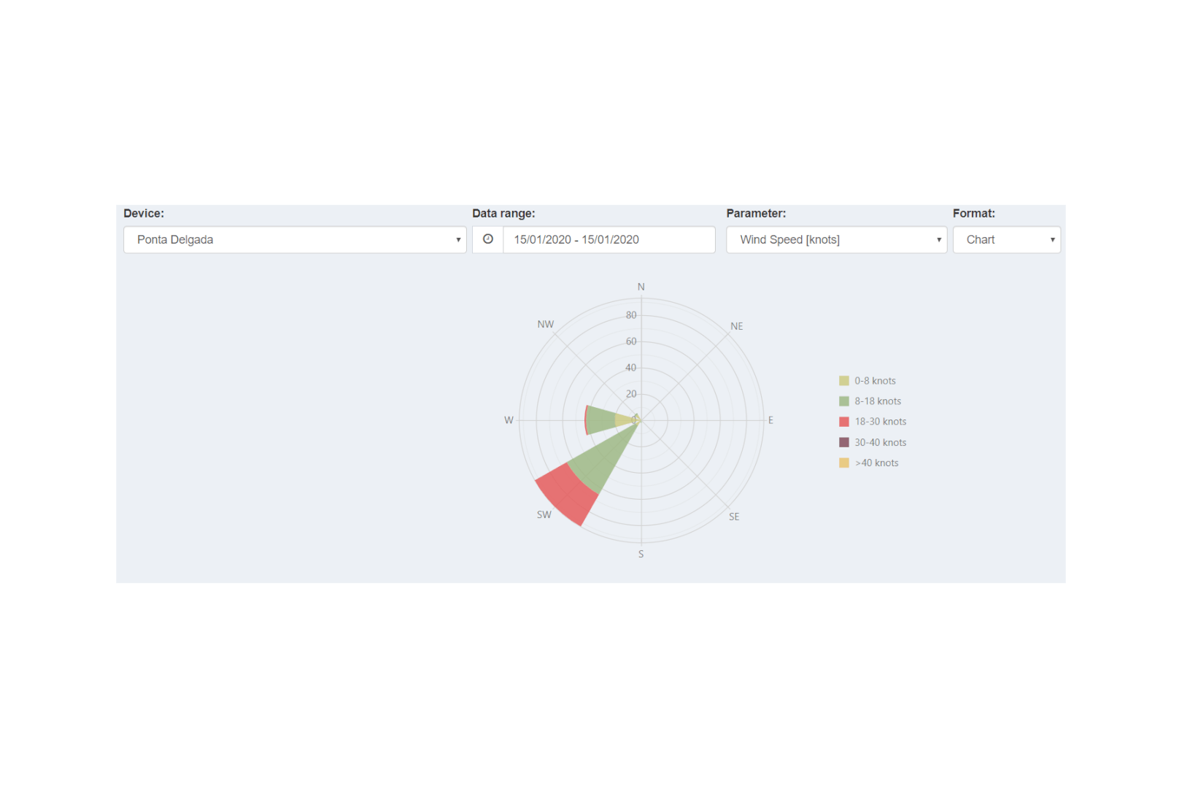Open the Format dropdown showing Chart
Screen dimensions: 1182x788
pyautogui.click(x=1006, y=239)
